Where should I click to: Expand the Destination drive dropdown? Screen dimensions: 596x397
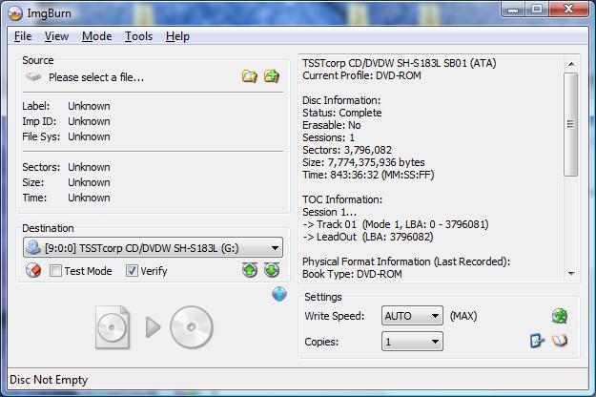(275, 248)
